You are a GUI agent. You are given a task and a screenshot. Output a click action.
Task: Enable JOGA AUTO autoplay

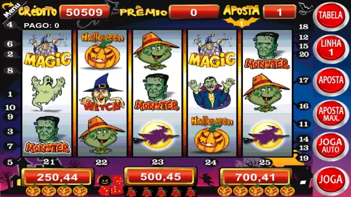330,146
